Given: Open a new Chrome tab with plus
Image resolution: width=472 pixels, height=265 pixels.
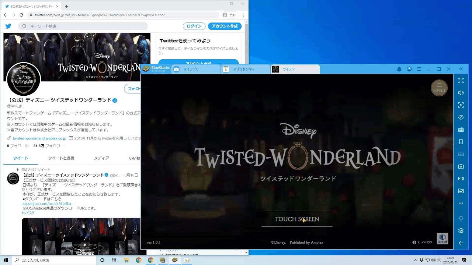Looking at the screenshot, I should 66,6.
